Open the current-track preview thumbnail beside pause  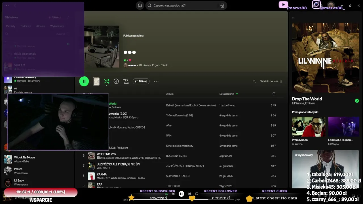point(96,81)
